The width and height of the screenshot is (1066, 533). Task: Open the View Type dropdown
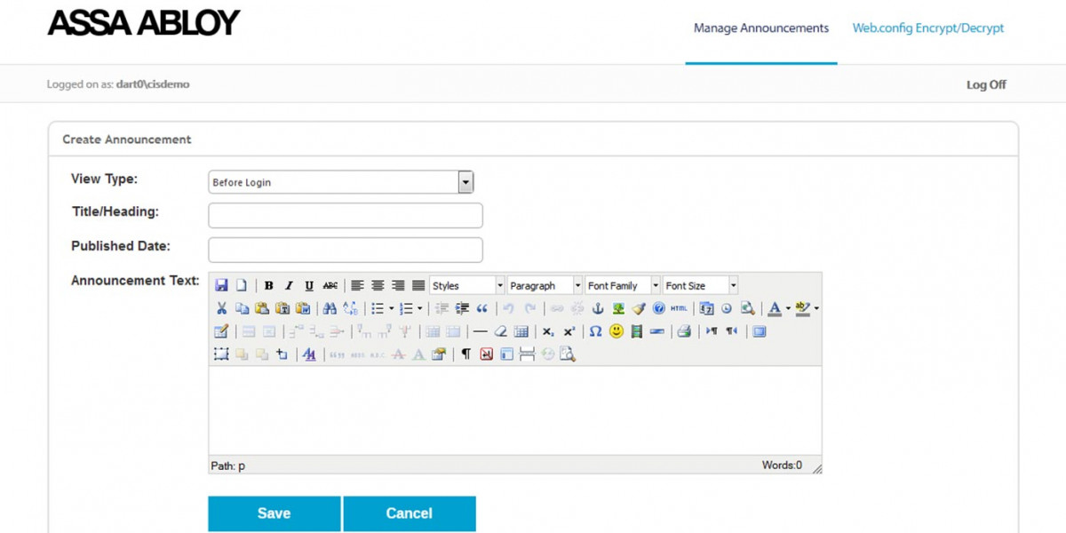tap(464, 181)
